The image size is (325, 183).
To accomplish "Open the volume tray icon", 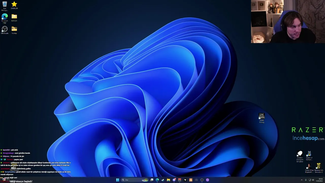I will [313, 180].
